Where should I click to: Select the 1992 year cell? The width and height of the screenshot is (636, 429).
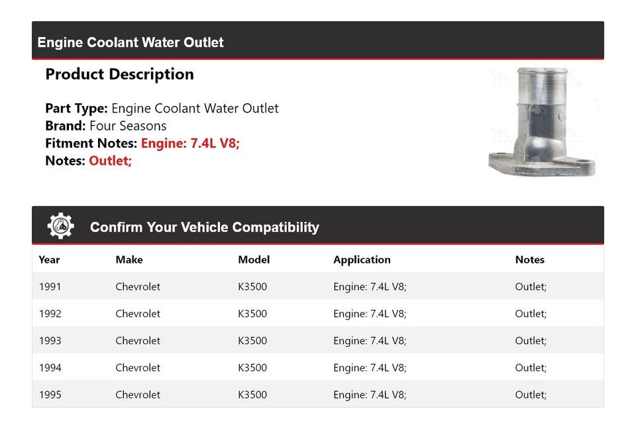[50, 314]
